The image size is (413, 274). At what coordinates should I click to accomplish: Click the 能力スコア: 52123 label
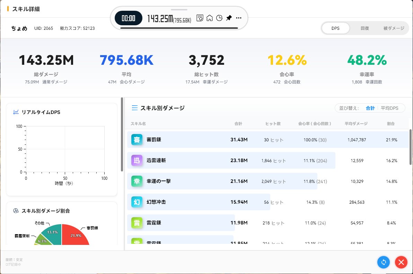[x=77, y=28]
